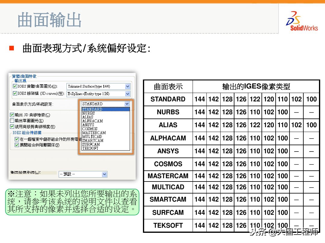Open the 輸出座標系統 預設 dropdown
325x243 pixels.
(104, 174)
